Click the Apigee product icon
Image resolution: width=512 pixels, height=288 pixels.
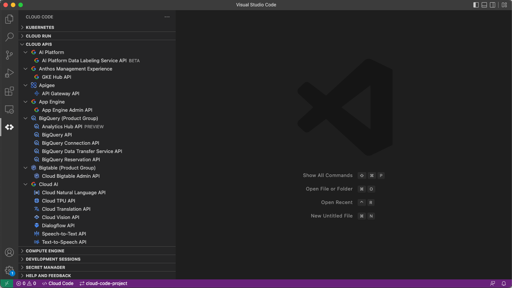[34, 85]
